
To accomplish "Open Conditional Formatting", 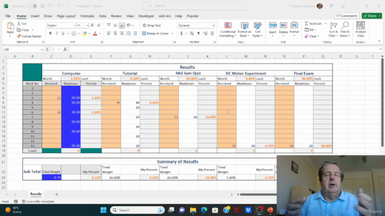I will [227, 29].
